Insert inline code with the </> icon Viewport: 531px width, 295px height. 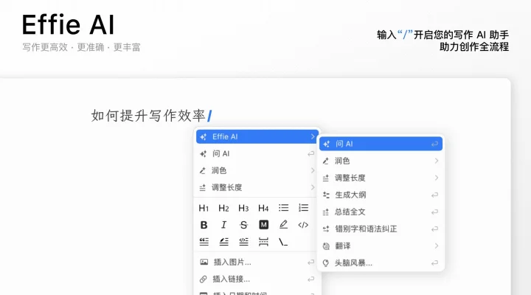click(x=303, y=225)
